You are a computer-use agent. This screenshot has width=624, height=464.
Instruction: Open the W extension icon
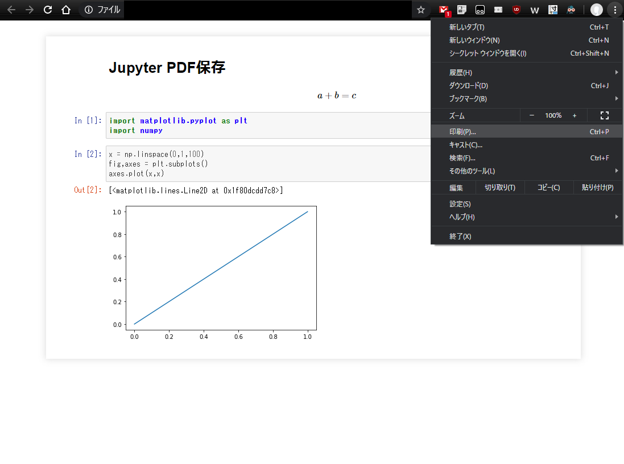[535, 10]
